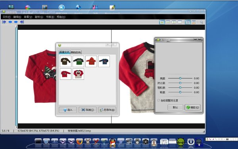Click the page counter 5,6 / 6
The image size is (238, 149).
click(6, 131)
